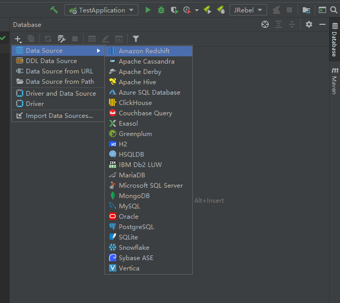Click the Edit Source pencil icon
Screen dimensions: 340x303
[105, 39]
